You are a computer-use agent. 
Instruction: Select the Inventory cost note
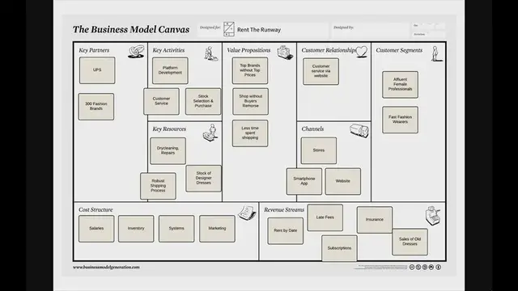tap(136, 229)
